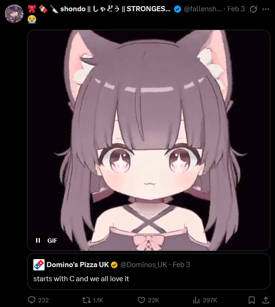Open the Feb 3 post timestamp
This screenshot has height=307, width=275.
pos(236,9)
